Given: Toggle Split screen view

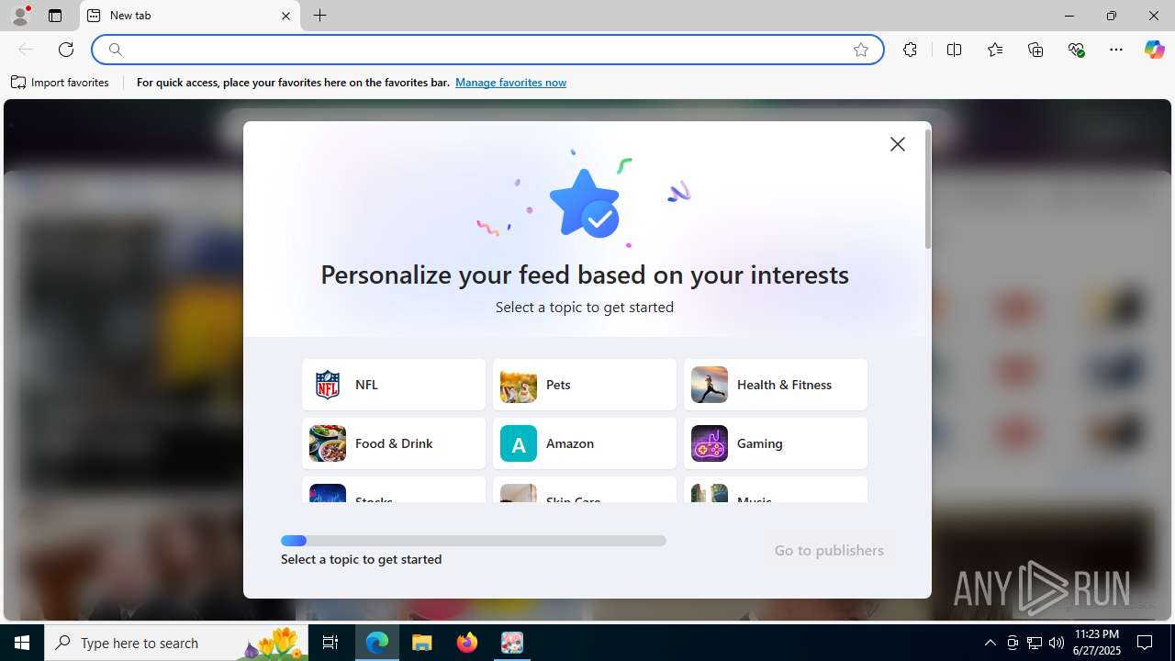Looking at the screenshot, I should pyautogui.click(x=954, y=50).
